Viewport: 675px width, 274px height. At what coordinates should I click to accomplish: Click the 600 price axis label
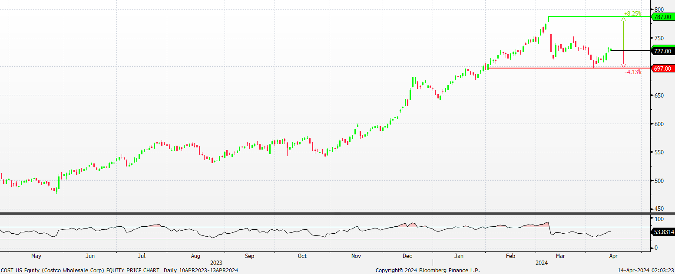pos(658,124)
